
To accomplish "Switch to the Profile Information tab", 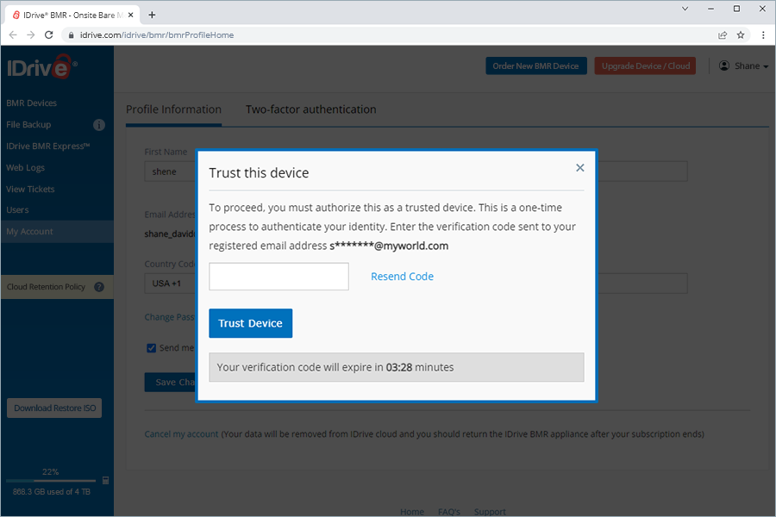I will click(173, 109).
